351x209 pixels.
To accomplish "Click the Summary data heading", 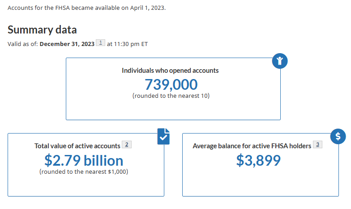I will (x=42, y=30).
